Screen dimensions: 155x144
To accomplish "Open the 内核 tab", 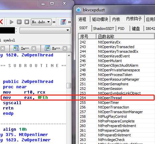I will point(116,19).
